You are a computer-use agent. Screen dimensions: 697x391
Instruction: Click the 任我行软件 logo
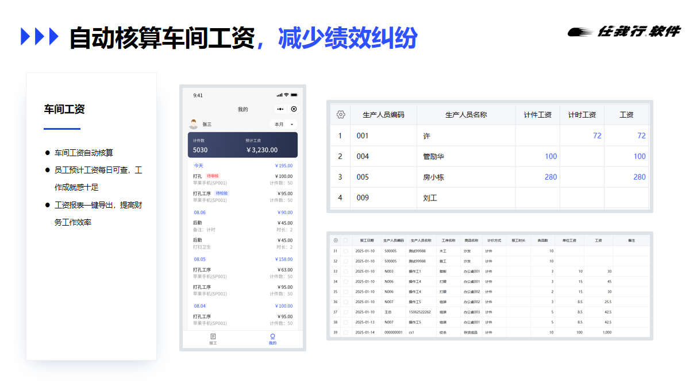click(x=623, y=32)
